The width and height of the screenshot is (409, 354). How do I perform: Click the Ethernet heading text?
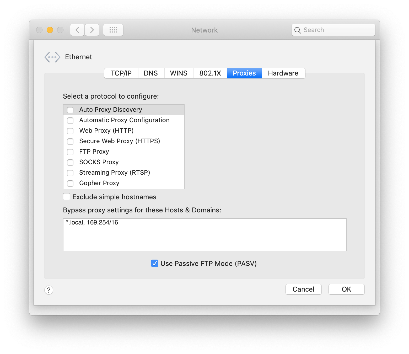click(x=78, y=57)
